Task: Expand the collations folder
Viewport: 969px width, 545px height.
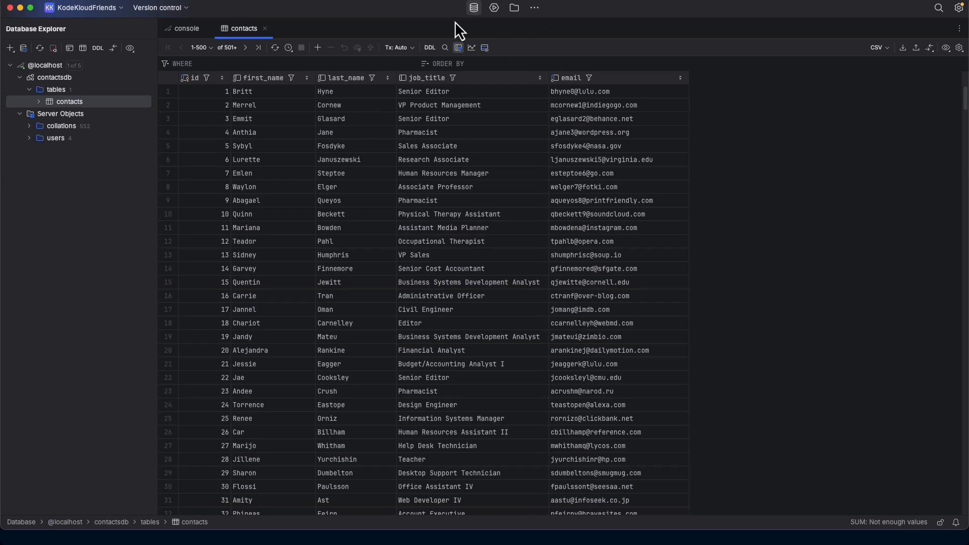Action: (x=29, y=126)
